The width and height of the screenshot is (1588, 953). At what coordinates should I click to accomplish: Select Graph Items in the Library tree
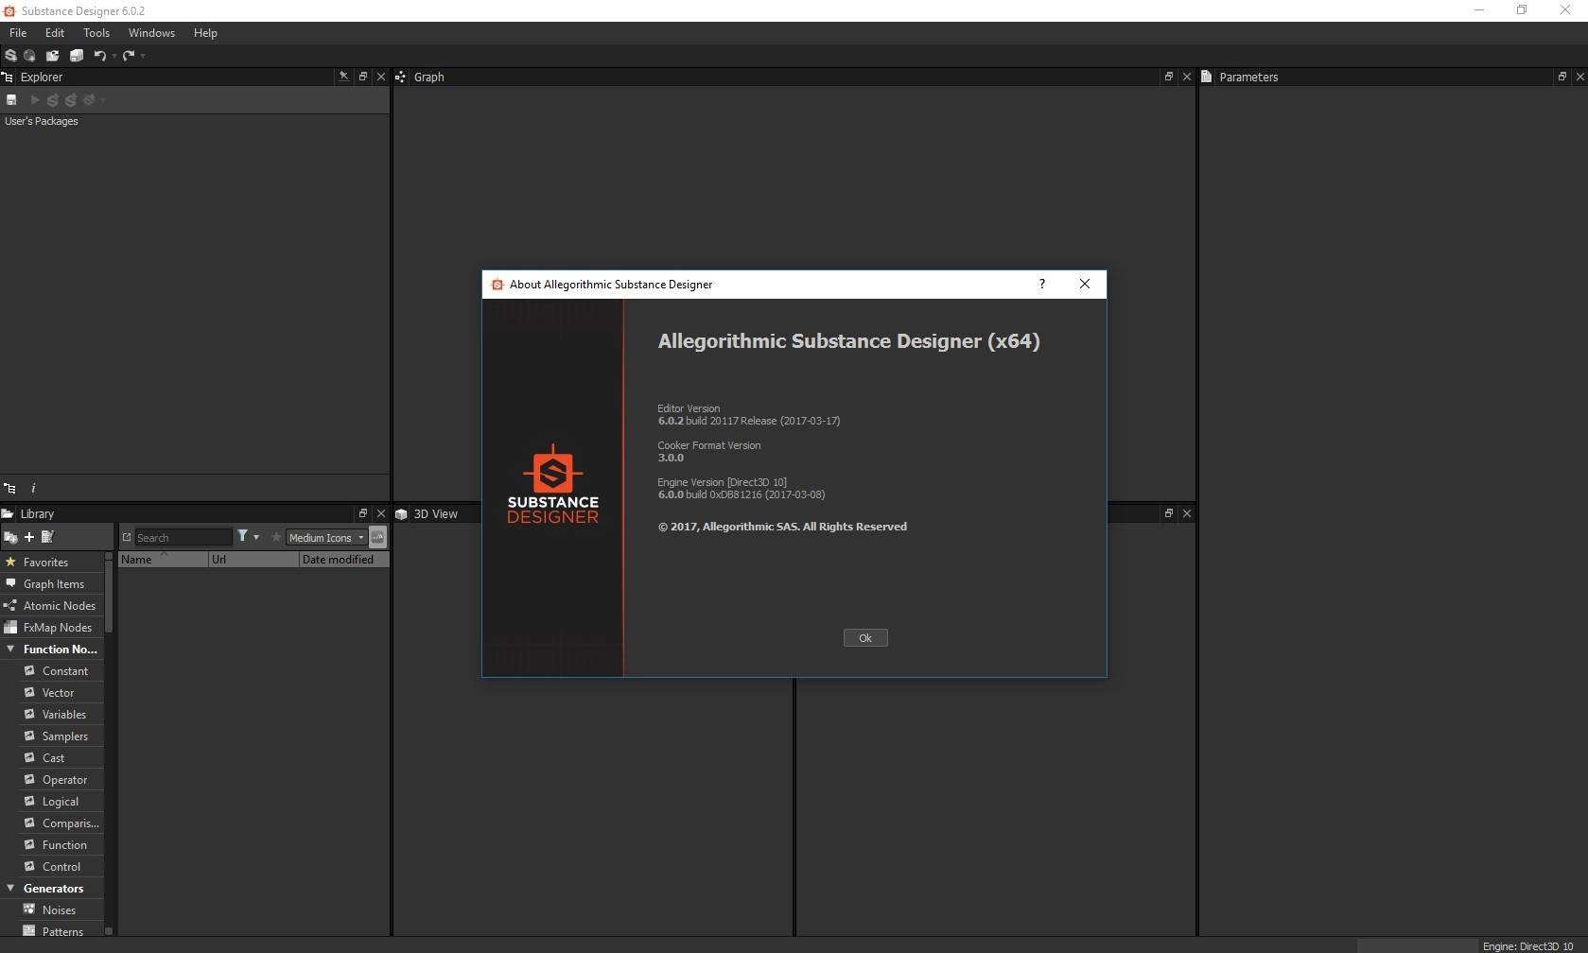54,583
